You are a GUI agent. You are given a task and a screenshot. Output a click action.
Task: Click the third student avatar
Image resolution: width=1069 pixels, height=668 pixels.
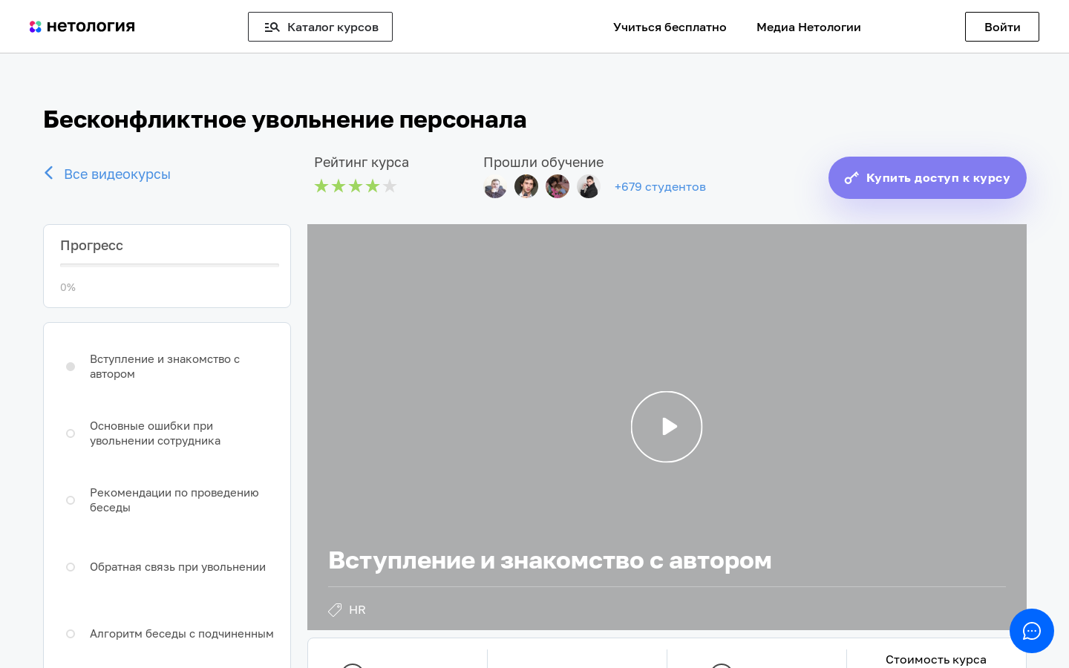[558, 186]
